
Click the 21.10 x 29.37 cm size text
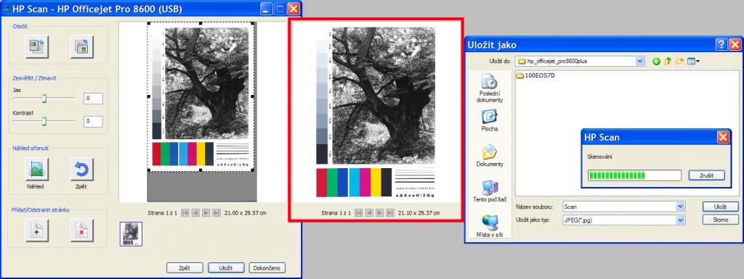point(419,213)
